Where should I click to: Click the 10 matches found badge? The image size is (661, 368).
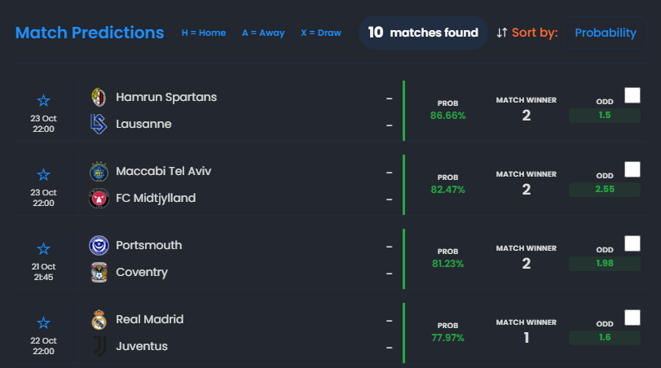point(423,33)
